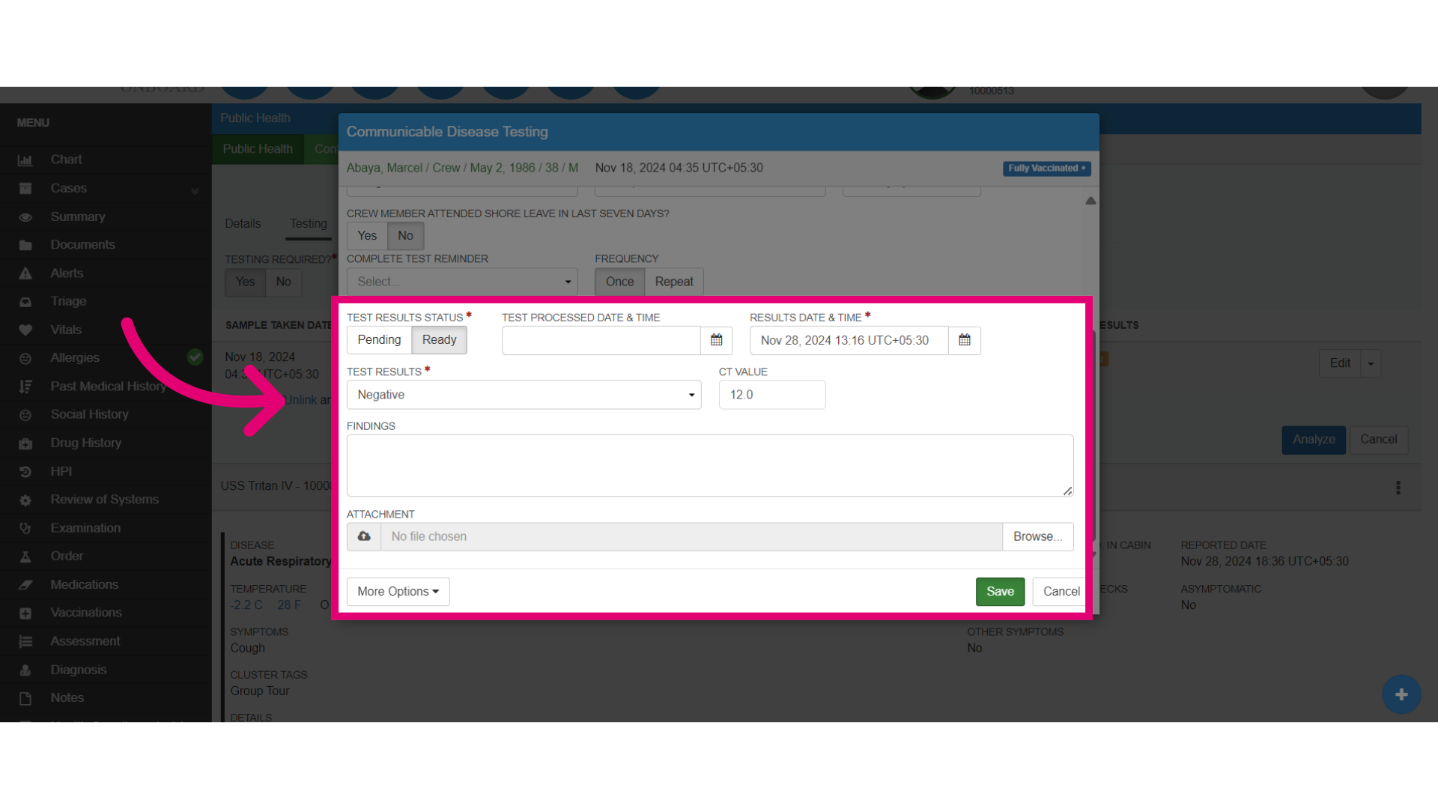Select Yes for Testing Required
Screen dimensions: 1438x809
coord(245,282)
